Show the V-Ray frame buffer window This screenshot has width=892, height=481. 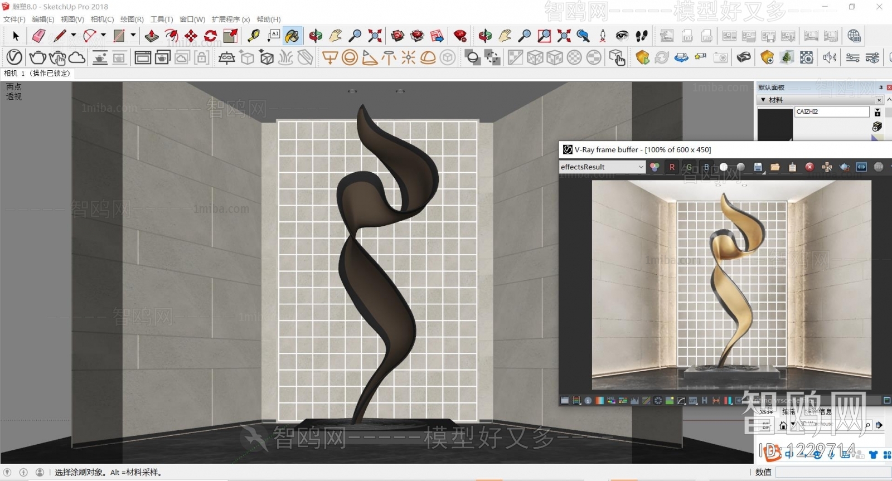click(x=143, y=57)
